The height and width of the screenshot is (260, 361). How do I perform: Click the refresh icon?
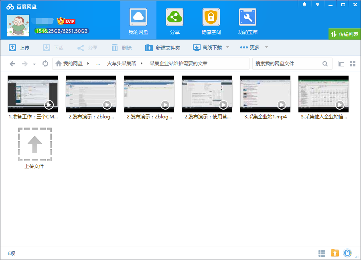(x=45, y=64)
